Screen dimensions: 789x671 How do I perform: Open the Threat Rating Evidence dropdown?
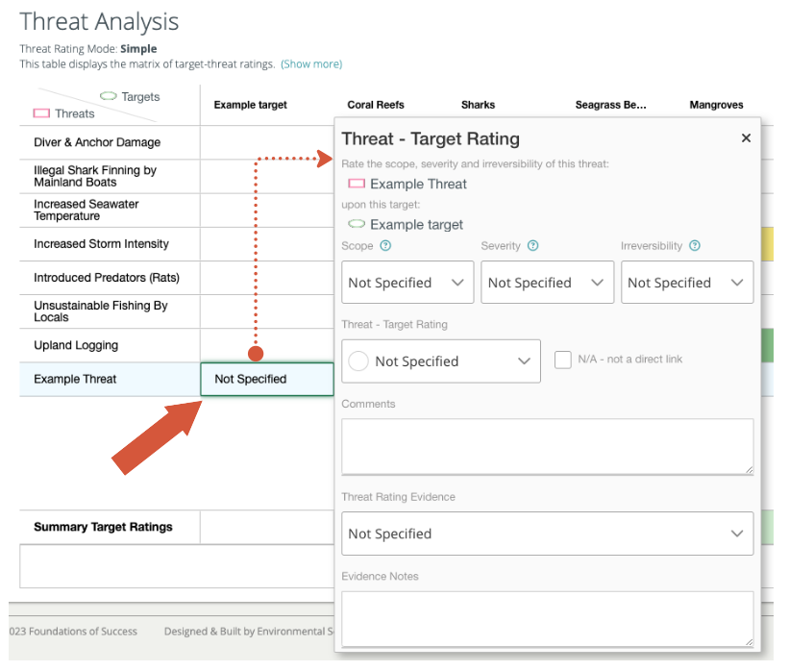547,534
